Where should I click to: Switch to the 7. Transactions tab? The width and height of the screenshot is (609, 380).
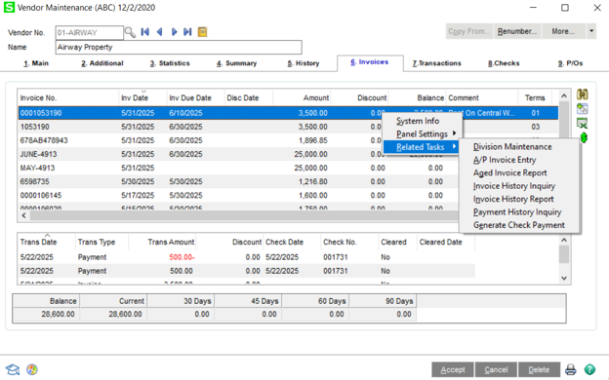436,63
